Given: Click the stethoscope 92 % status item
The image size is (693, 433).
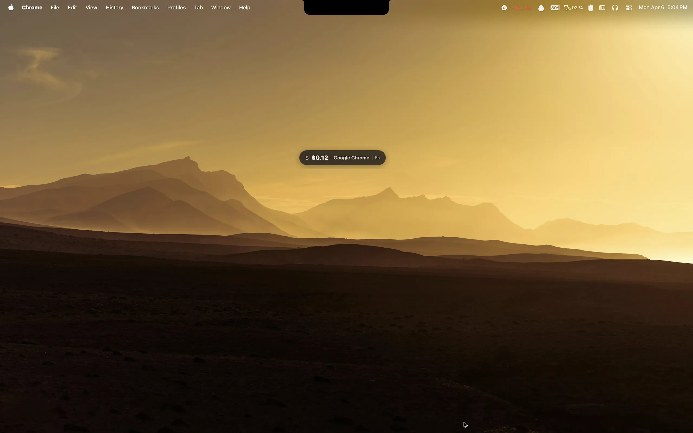Looking at the screenshot, I should tap(573, 8).
